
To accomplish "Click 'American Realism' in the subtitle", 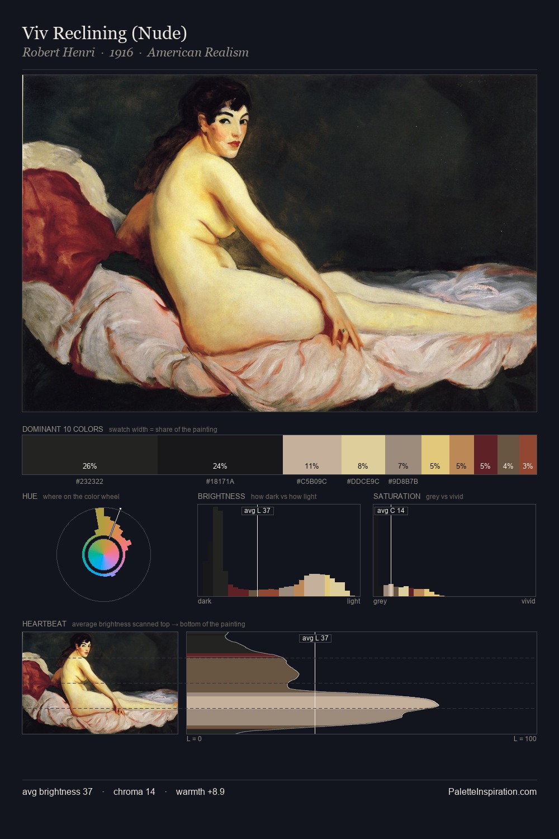I will (198, 53).
